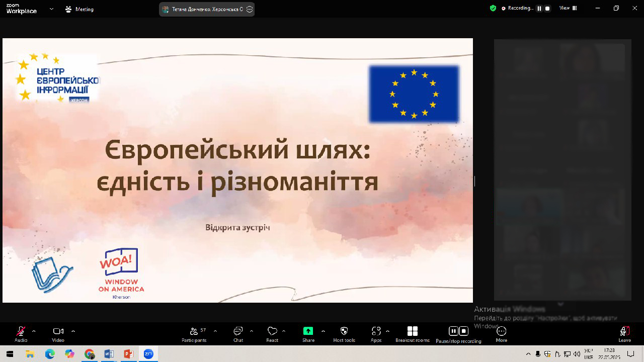Expand the Chat options chevron
The height and width of the screenshot is (362, 644).
click(251, 331)
